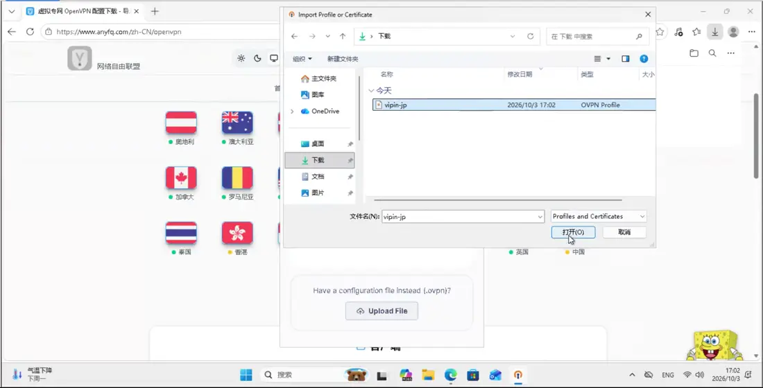Click 新建文件夹 to create a folder
The height and width of the screenshot is (388, 763).
click(x=343, y=59)
